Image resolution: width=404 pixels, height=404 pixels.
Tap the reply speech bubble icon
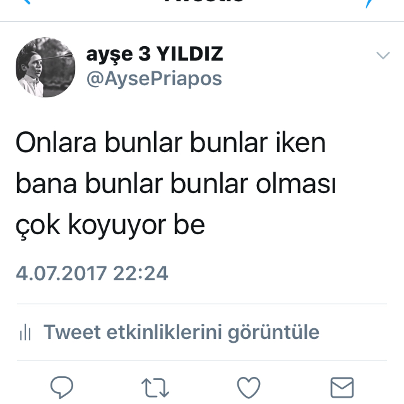(62, 387)
